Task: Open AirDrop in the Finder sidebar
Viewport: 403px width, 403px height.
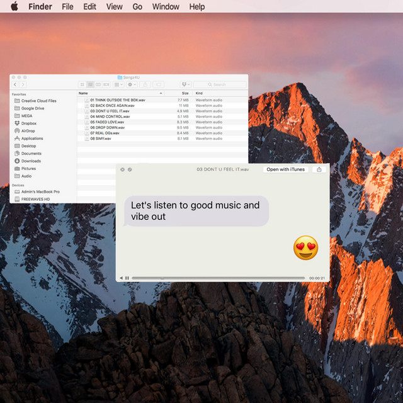Action: 28,131
